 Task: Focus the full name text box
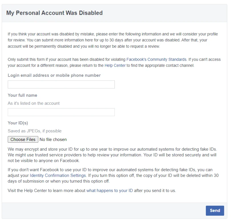(61, 112)
